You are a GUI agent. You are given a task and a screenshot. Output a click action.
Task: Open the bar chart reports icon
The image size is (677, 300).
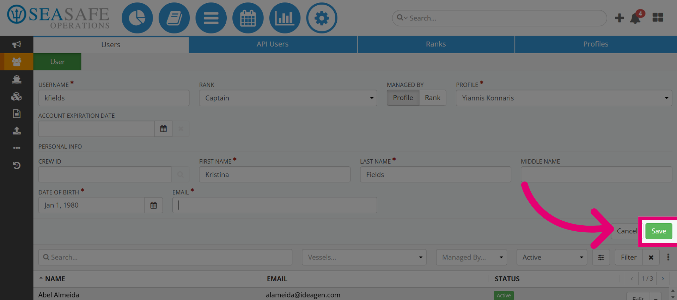pyautogui.click(x=285, y=18)
